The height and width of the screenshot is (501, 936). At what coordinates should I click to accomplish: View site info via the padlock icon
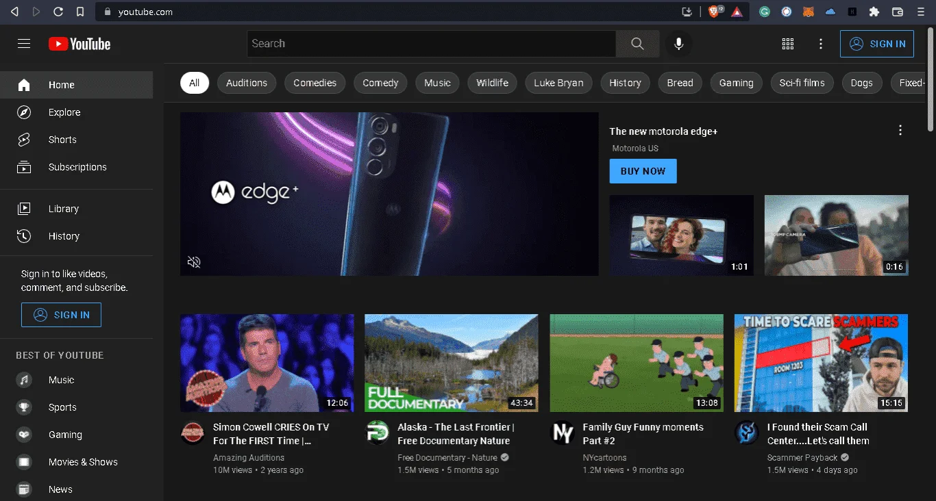point(107,12)
